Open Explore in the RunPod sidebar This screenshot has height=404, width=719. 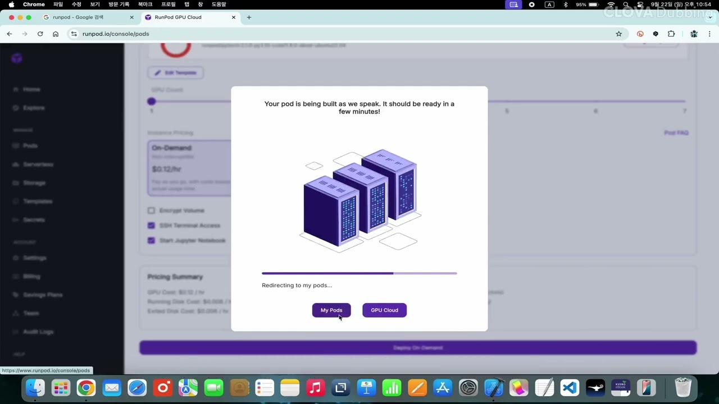34,108
